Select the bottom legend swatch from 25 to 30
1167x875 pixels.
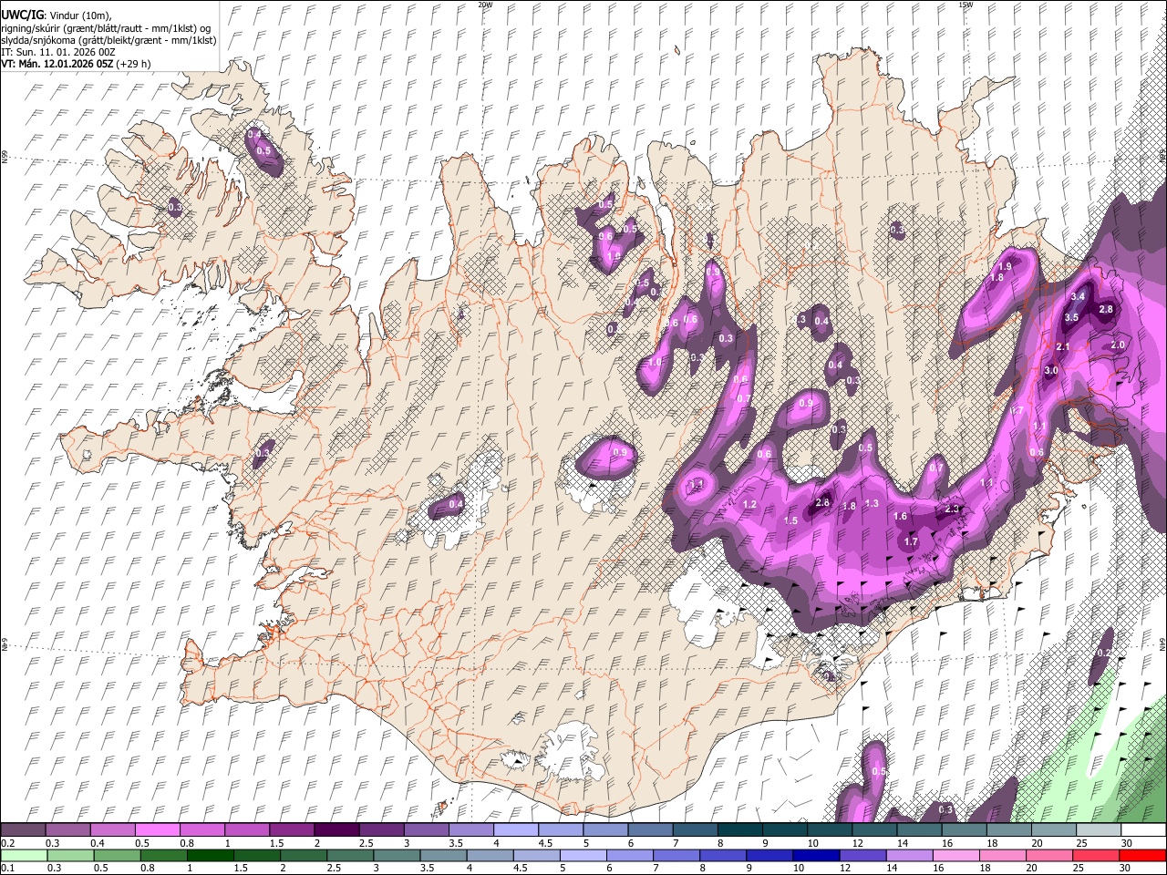pyautogui.click(x=1097, y=855)
